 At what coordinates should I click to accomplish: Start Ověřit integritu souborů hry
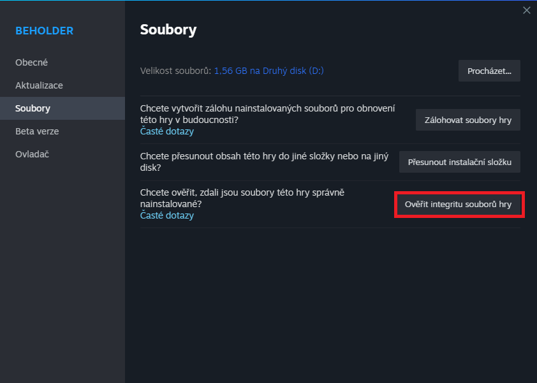pos(459,205)
